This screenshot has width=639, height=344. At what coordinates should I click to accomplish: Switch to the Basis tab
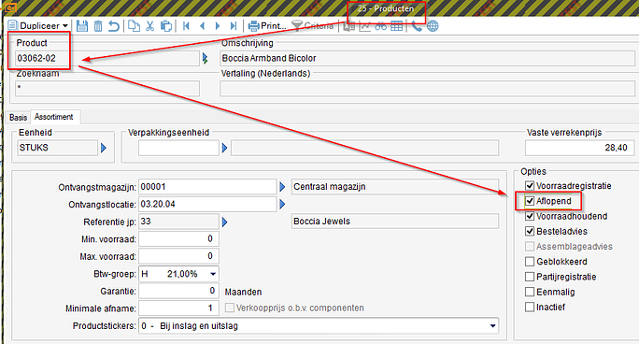pos(18,118)
